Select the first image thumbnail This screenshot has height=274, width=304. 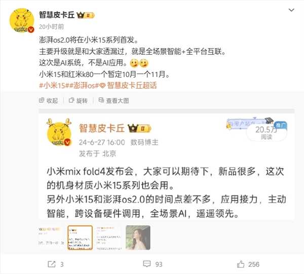tap(51, 238)
